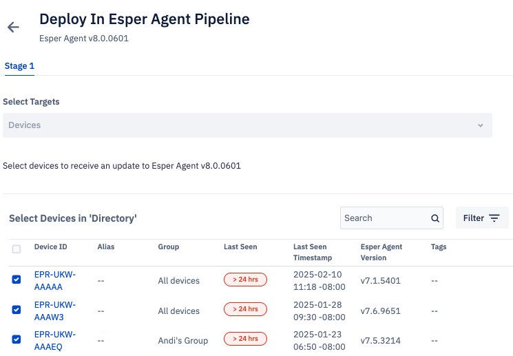Uncheck device EPR-UKW-AAAAA checkbox
The image size is (513, 356).
[17, 280]
